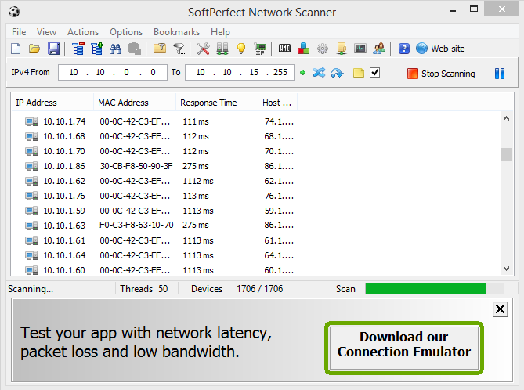The image size is (524, 390).
Task: Open the Bookmarks menu
Action: [176, 32]
